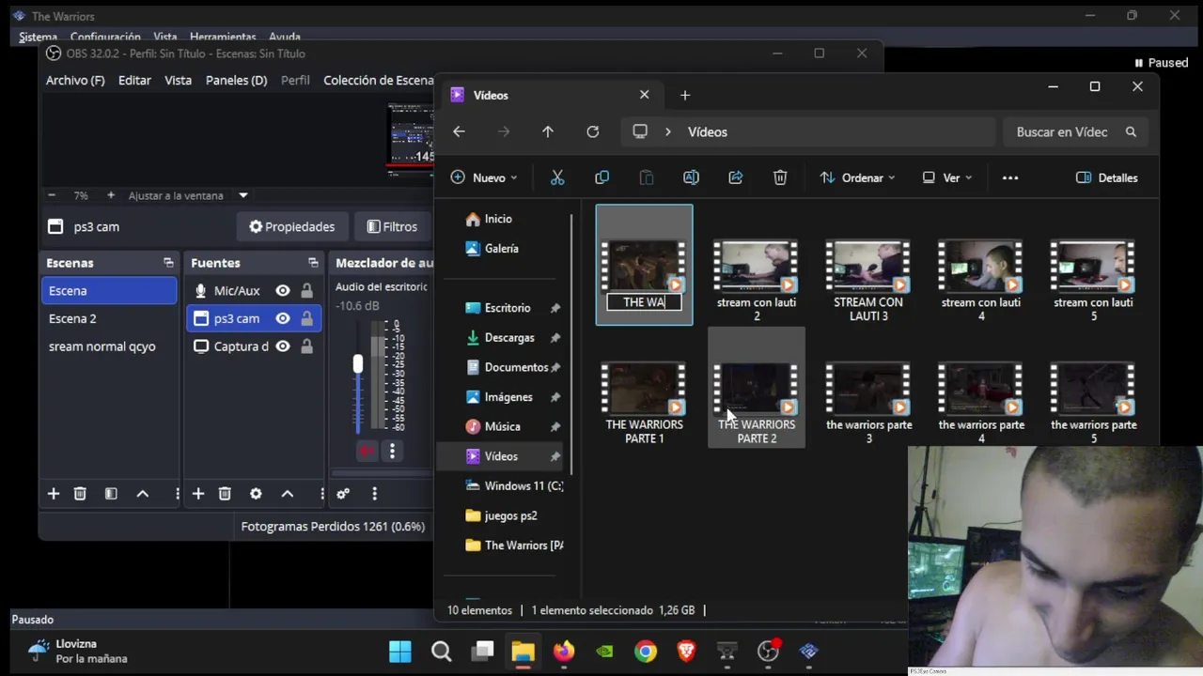This screenshot has width=1203, height=676.
Task: Expand the breadcrumb chevron before Vídeos
Action: (667, 131)
